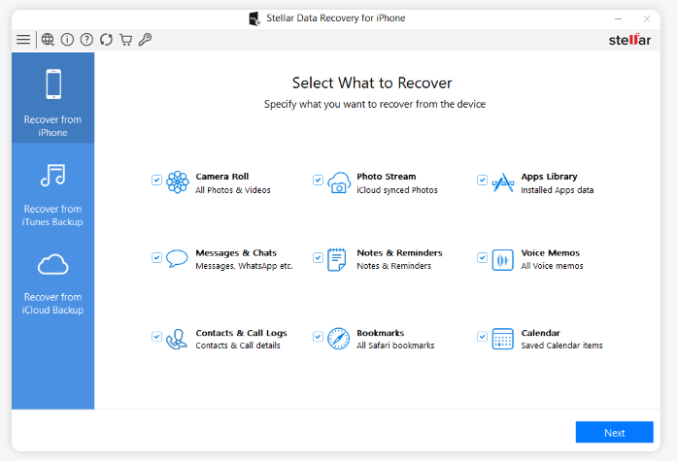Uncheck the Camera Roll checkbox
Image resolution: width=677 pixels, height=461 pixels.
pyautogui.click(x=156, y=180)
